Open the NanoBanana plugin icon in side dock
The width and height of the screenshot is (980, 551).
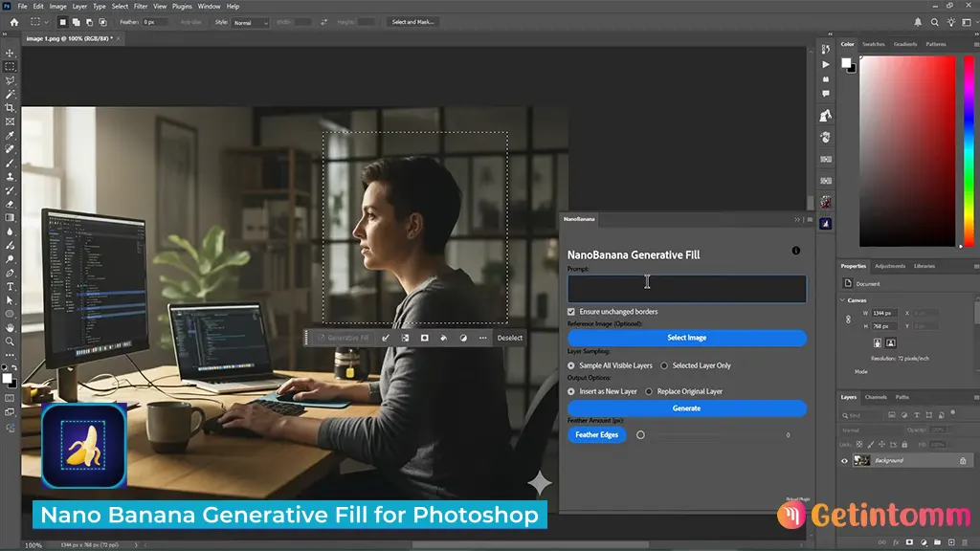tap(826, 224)
